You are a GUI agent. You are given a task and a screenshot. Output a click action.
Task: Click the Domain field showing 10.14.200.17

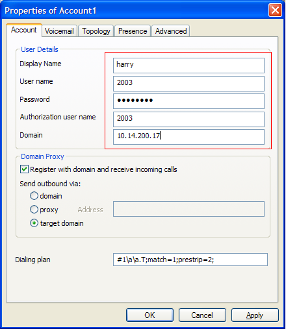[188, 137]
